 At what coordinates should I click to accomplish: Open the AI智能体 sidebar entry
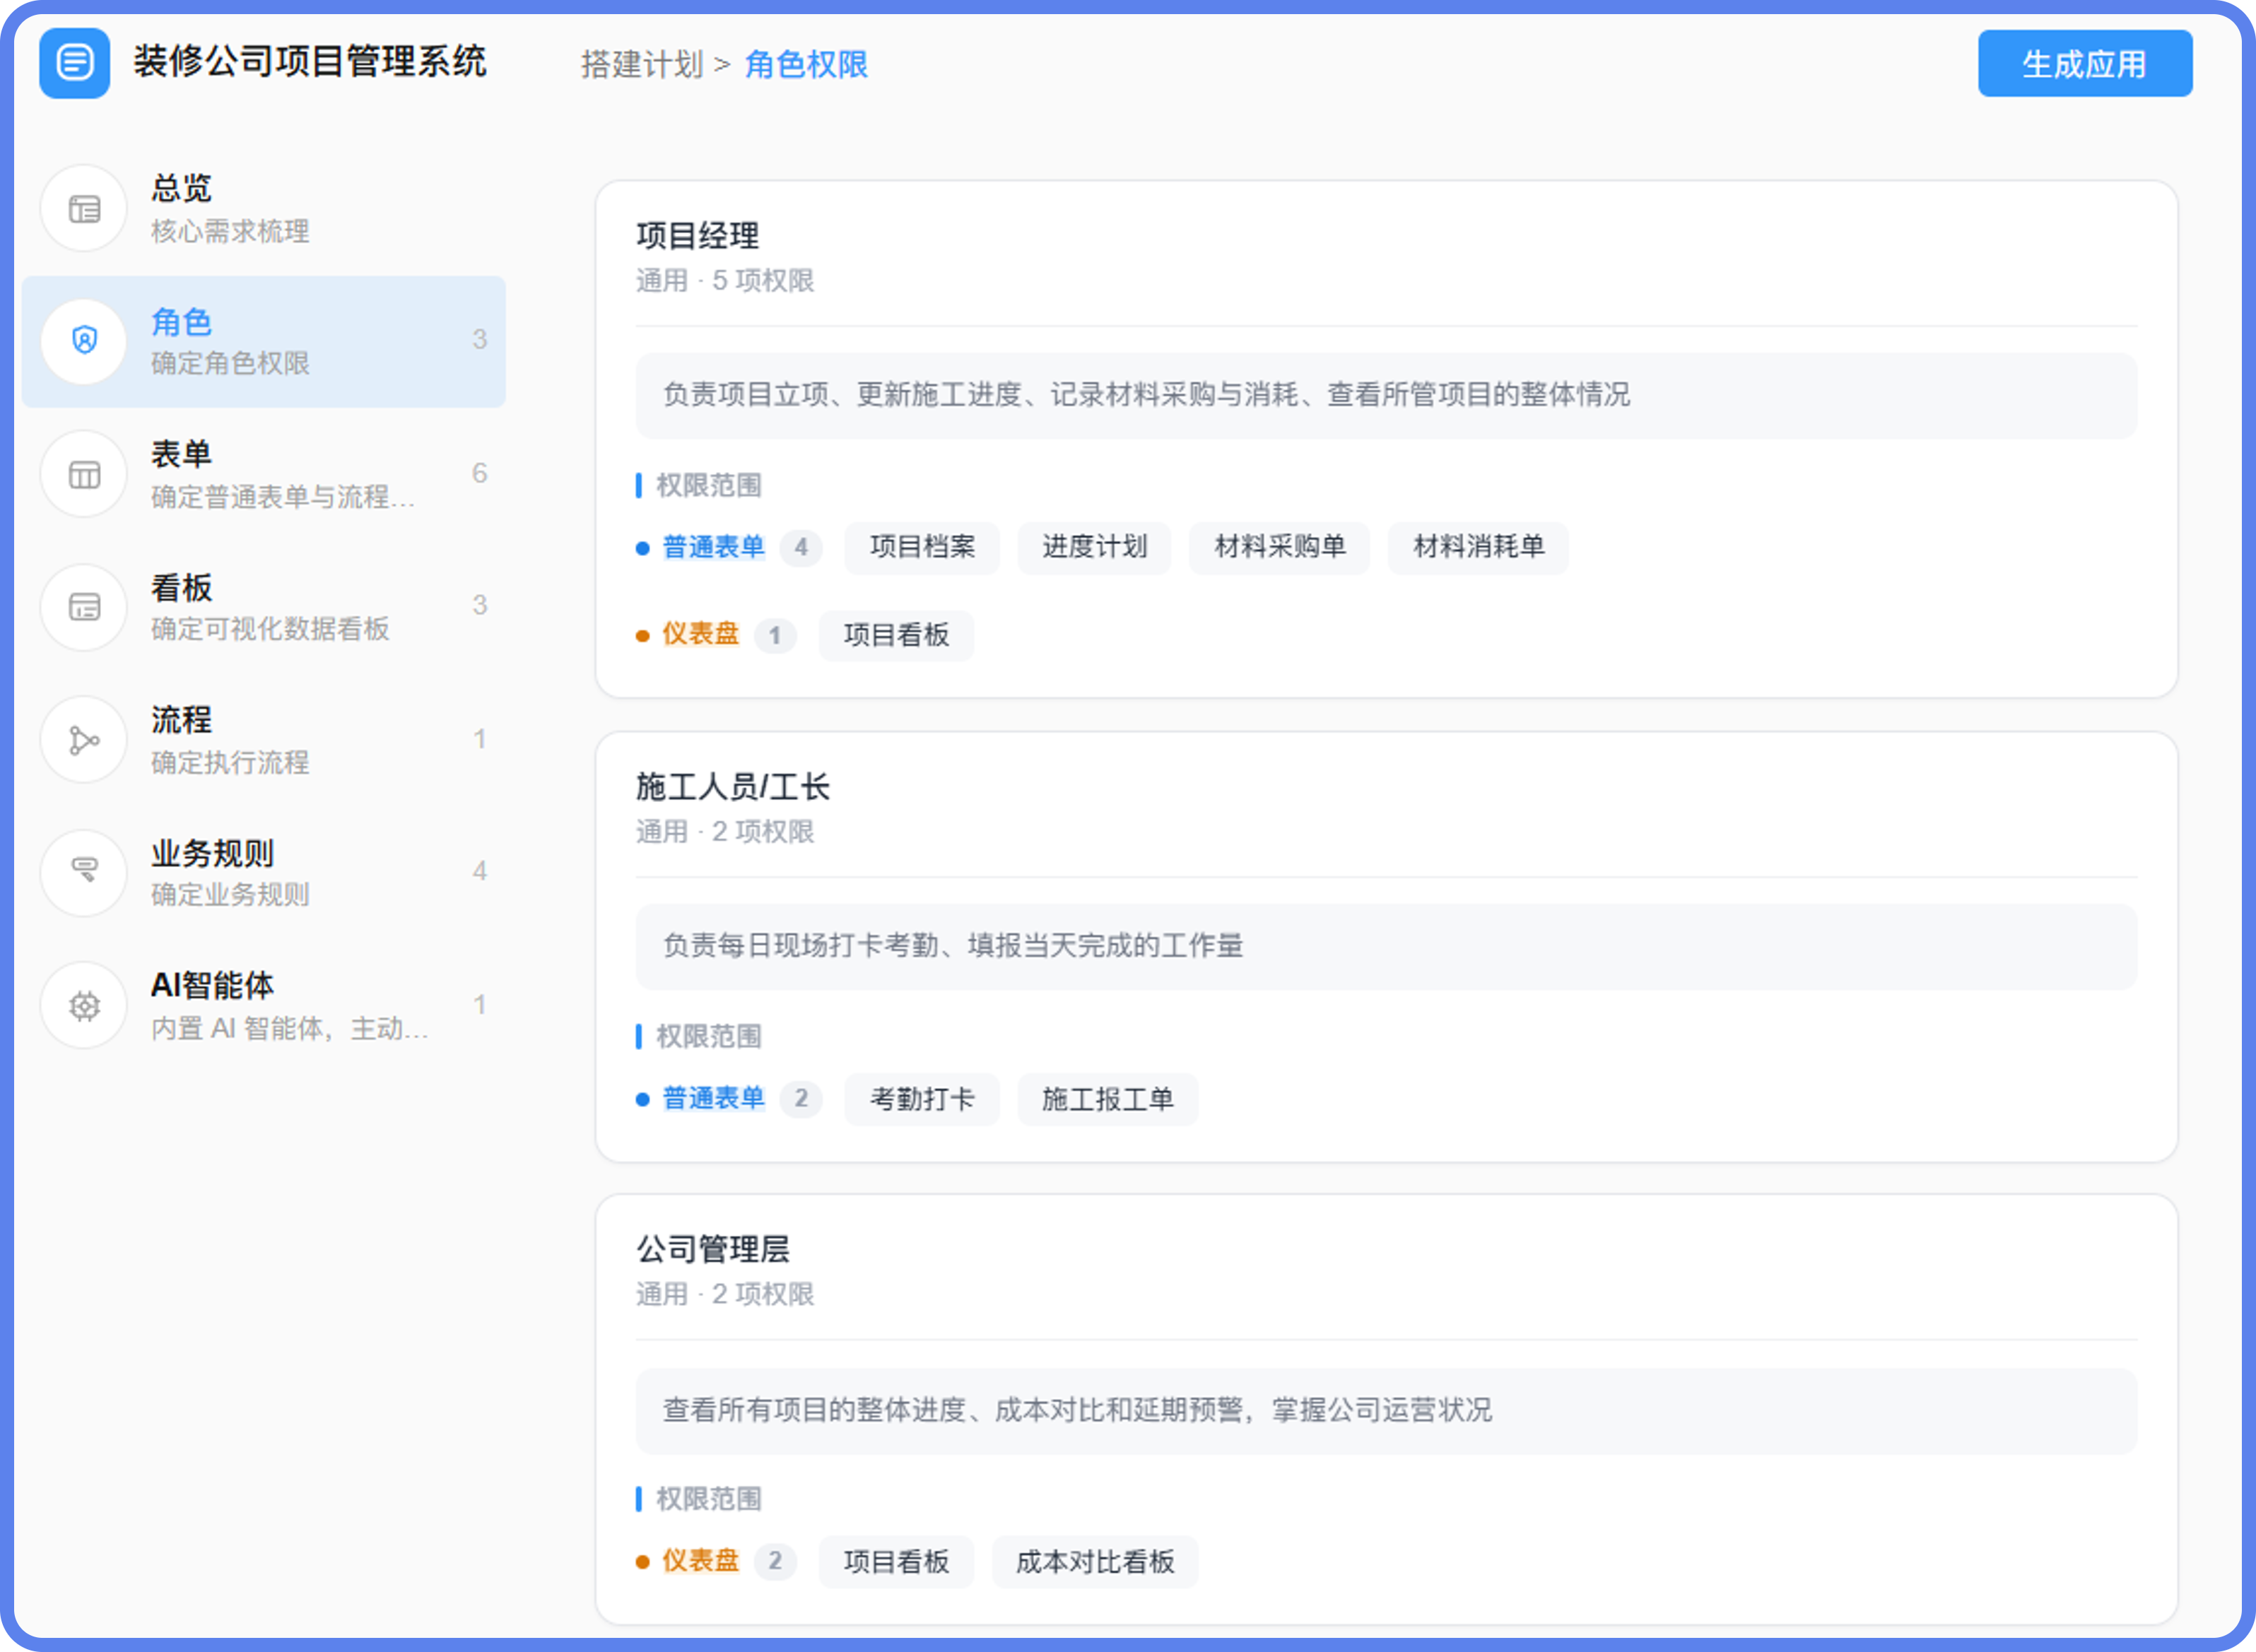click(x=264, y=1005)
